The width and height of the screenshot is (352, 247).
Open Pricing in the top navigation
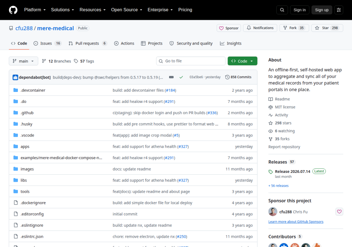[185, 10]
